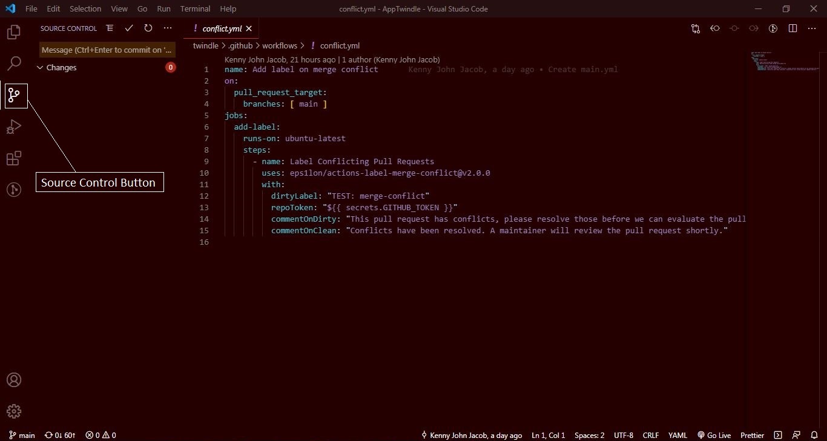Click the commit message input field

pos(108,50)
